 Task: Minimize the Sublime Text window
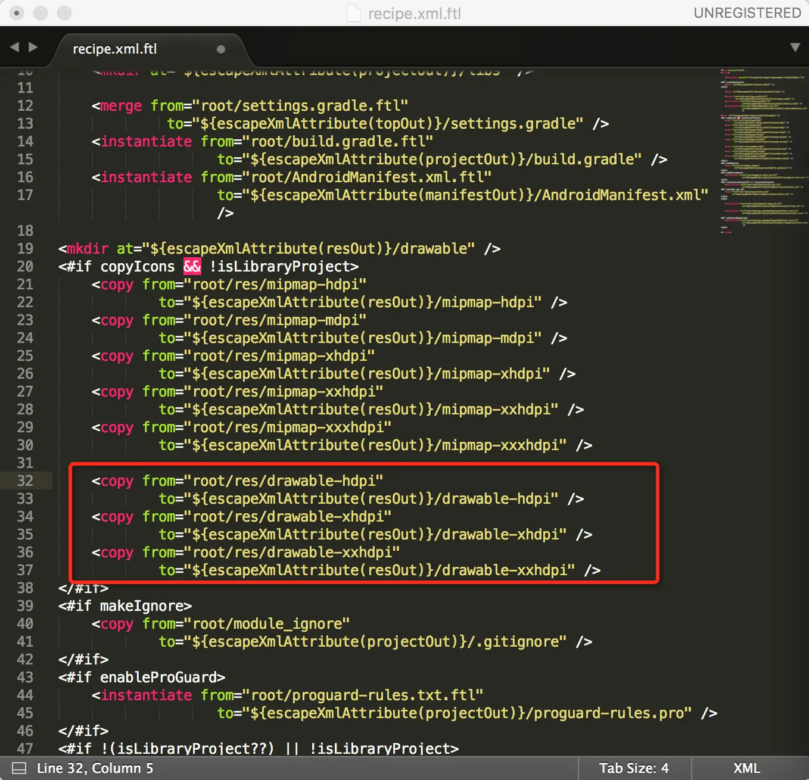41,13
